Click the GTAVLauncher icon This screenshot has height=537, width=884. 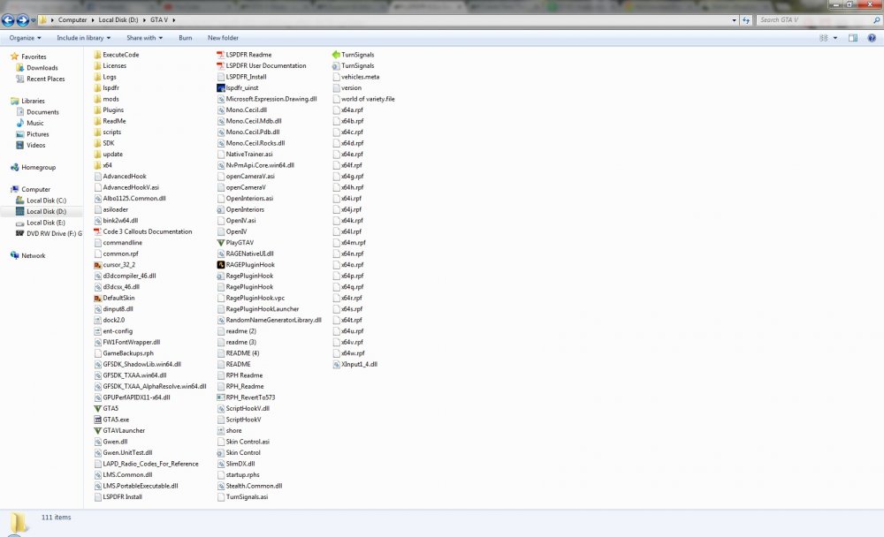pyautogui.click(x=97, y=430)
